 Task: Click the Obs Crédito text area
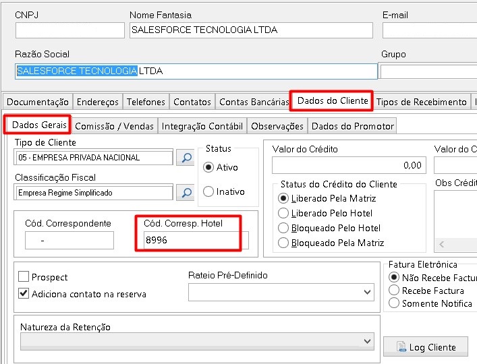point(455,214)
